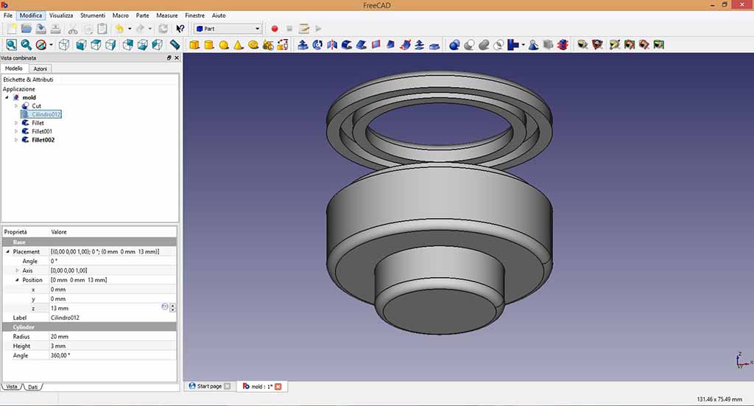Set the Rear view cube icon
Image resolution: width=754 pixels, height=406 pixels.
coord(128,45)
